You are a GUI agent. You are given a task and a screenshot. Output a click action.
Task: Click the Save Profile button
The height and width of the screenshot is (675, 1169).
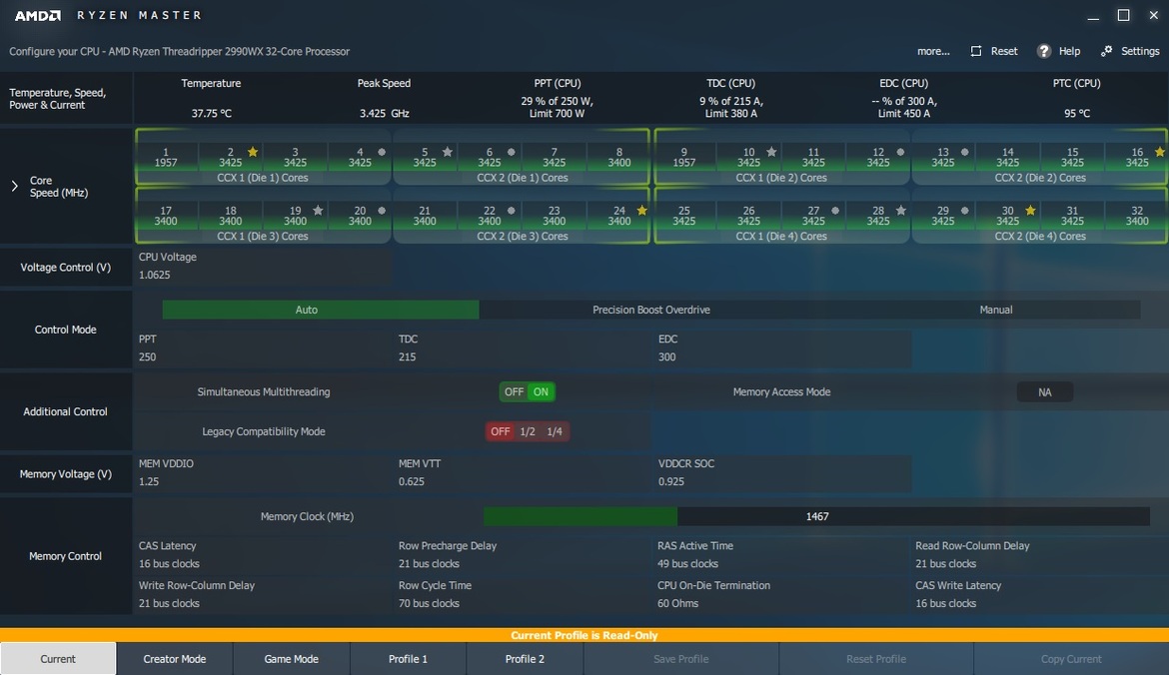[680, 659]
